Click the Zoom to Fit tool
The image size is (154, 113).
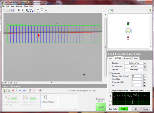tap(31, 10)
